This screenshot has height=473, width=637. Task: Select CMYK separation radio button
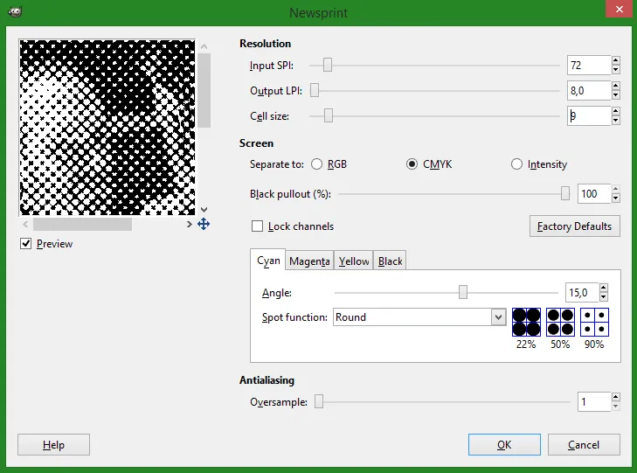point(412,164)
